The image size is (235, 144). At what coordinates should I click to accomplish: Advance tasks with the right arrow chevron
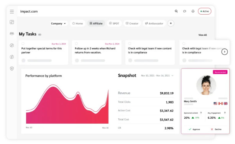coord(225,52)
